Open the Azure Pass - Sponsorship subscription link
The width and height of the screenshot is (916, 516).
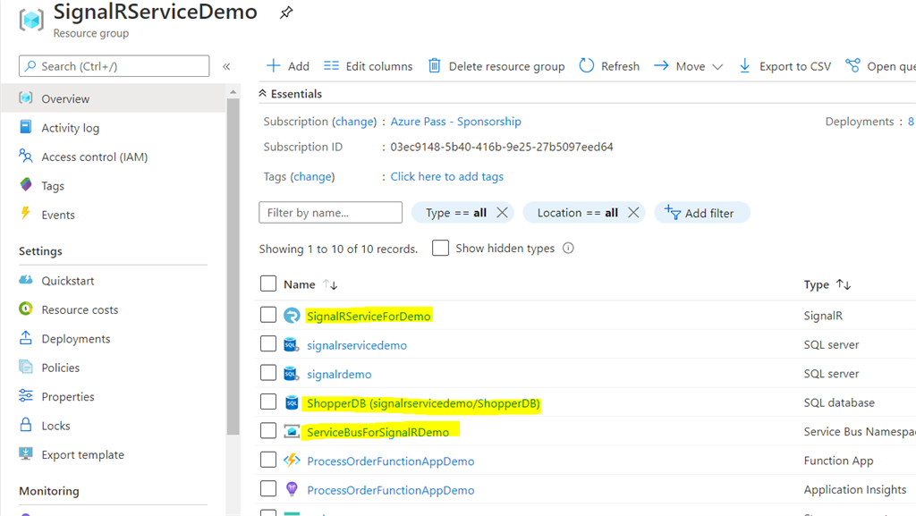coord(455,122)
